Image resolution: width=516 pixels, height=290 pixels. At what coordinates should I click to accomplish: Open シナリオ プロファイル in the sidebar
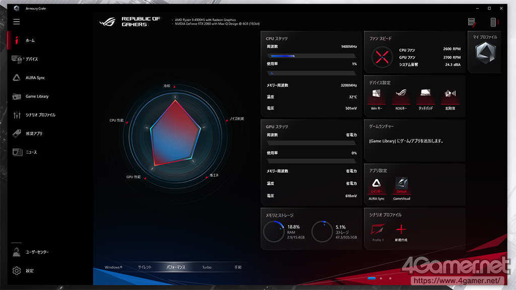point(50,115)
